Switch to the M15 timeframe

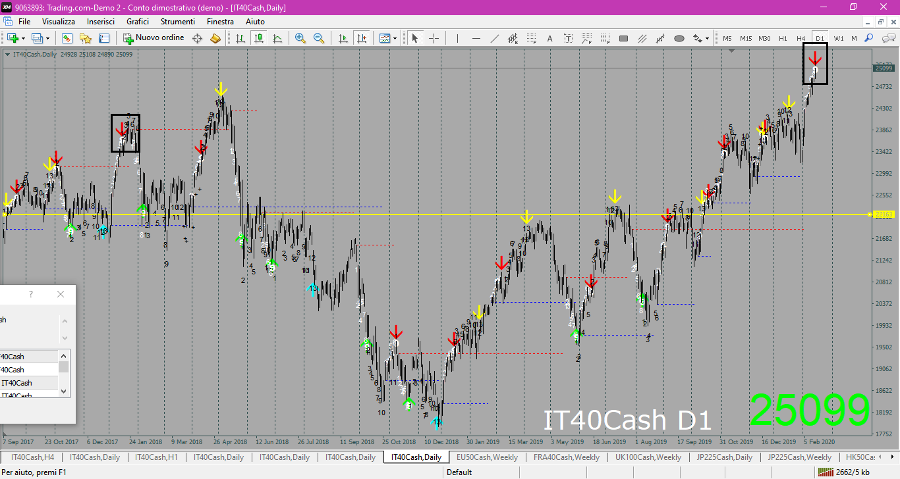[745, 38]
